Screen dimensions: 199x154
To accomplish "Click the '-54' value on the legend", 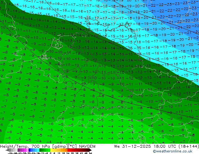I will tap(11, 153).
